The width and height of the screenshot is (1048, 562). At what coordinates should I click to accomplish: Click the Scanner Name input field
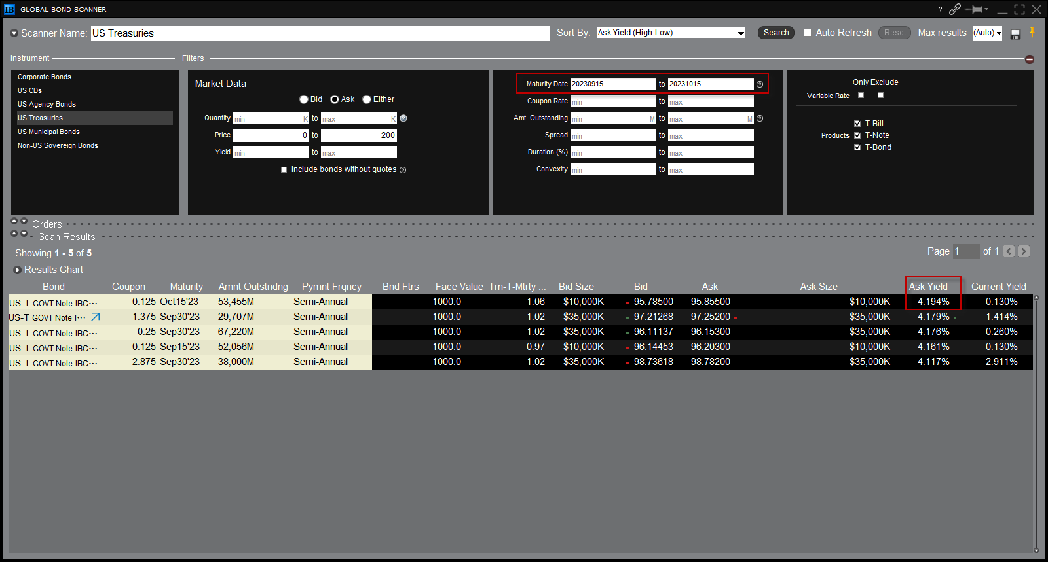coord(320,33)
